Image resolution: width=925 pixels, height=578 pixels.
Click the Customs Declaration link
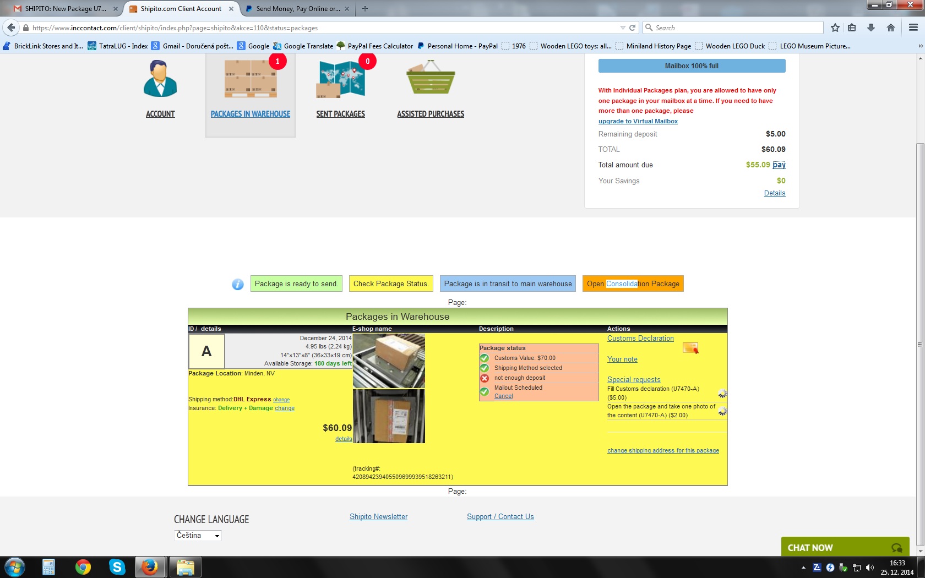[x=640, y=339]
